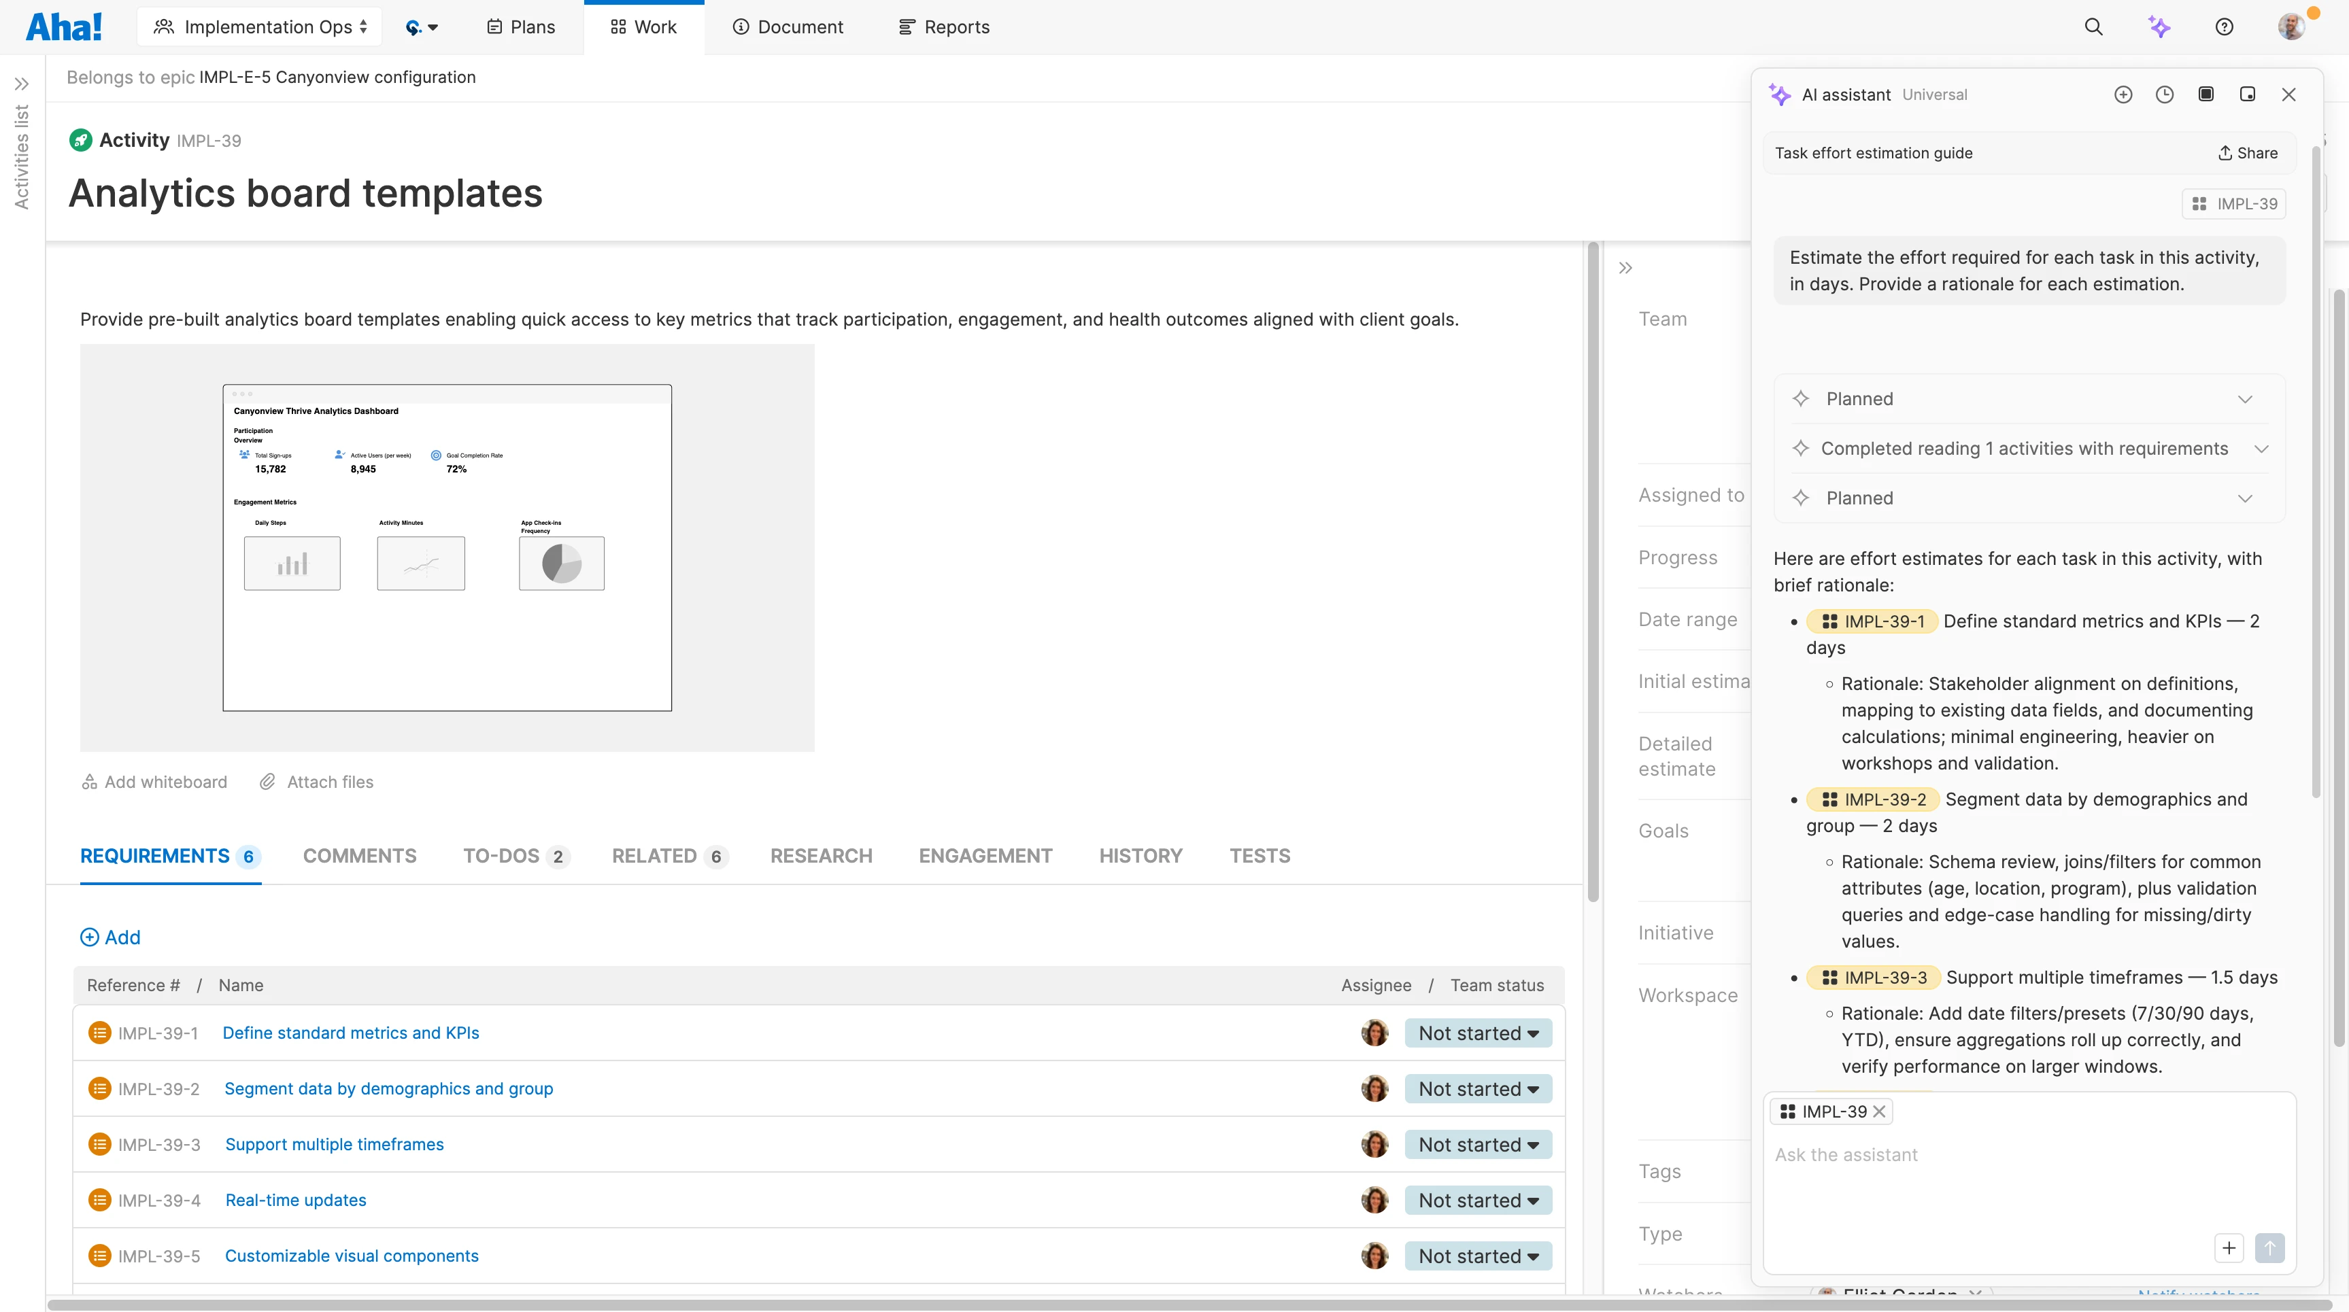Select the Add whiteboard icon below the image

[x=90, y=781]
